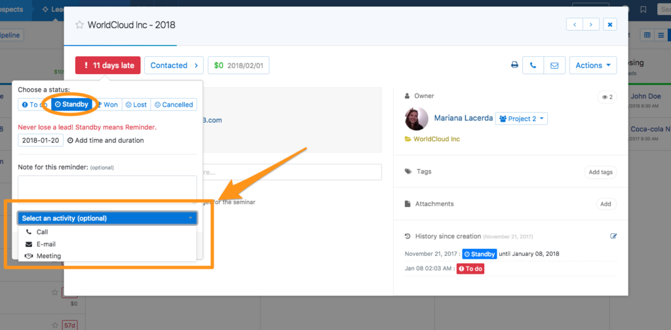Image resolution: width=671 pixels, height=330 pixels.
Task: Pick the Call activity option
Action: pyautogui.click(x=107, y=232)
